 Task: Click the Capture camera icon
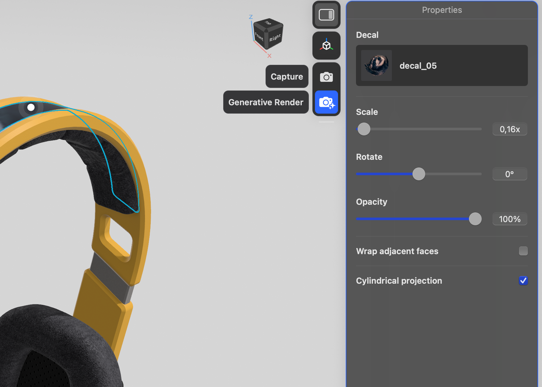tap(326, 77)
